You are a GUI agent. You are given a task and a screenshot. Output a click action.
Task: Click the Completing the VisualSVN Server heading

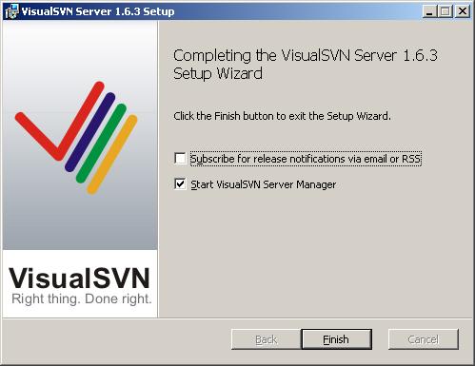tap(306, 65)
